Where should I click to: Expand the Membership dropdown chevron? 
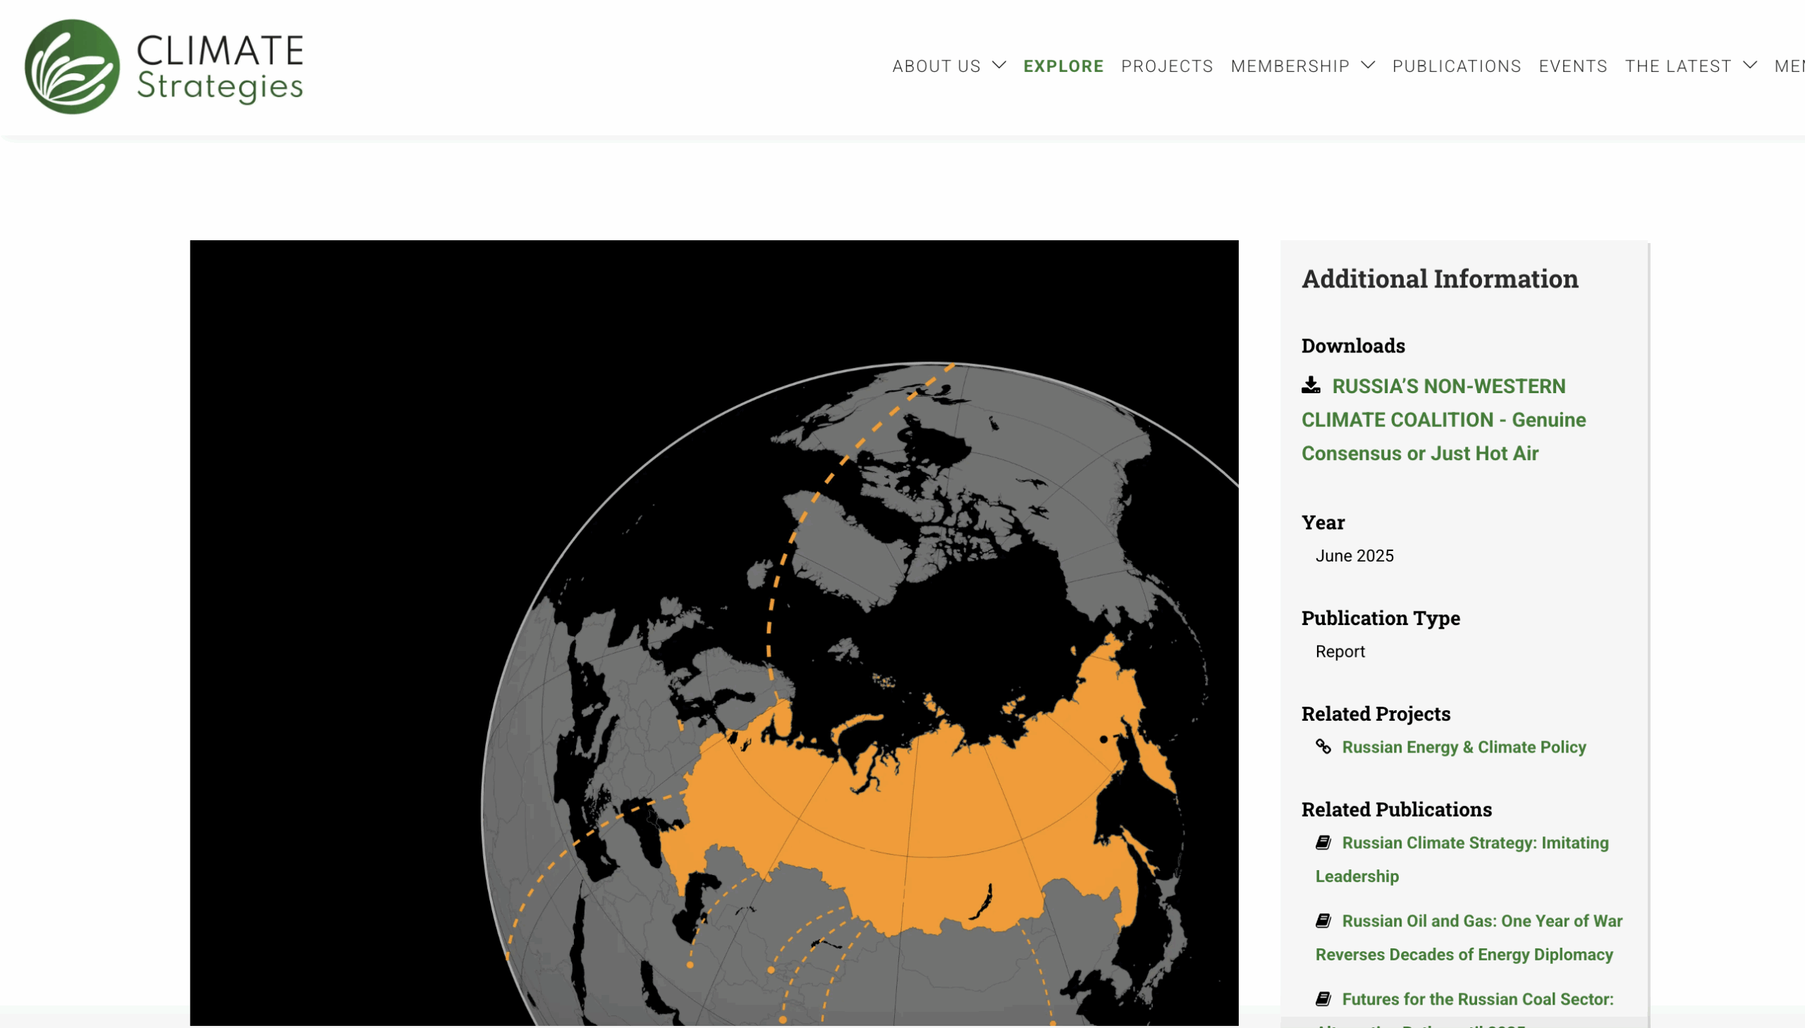[x=1368, y=66]
